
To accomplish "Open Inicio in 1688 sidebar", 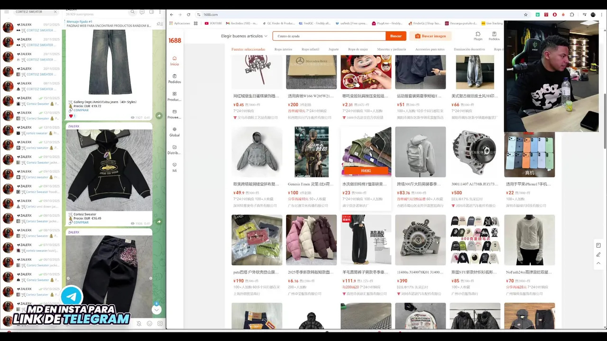I will (175, 61).
